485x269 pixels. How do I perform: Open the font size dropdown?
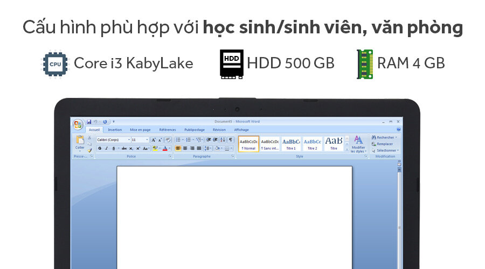(x=147, y=140)
